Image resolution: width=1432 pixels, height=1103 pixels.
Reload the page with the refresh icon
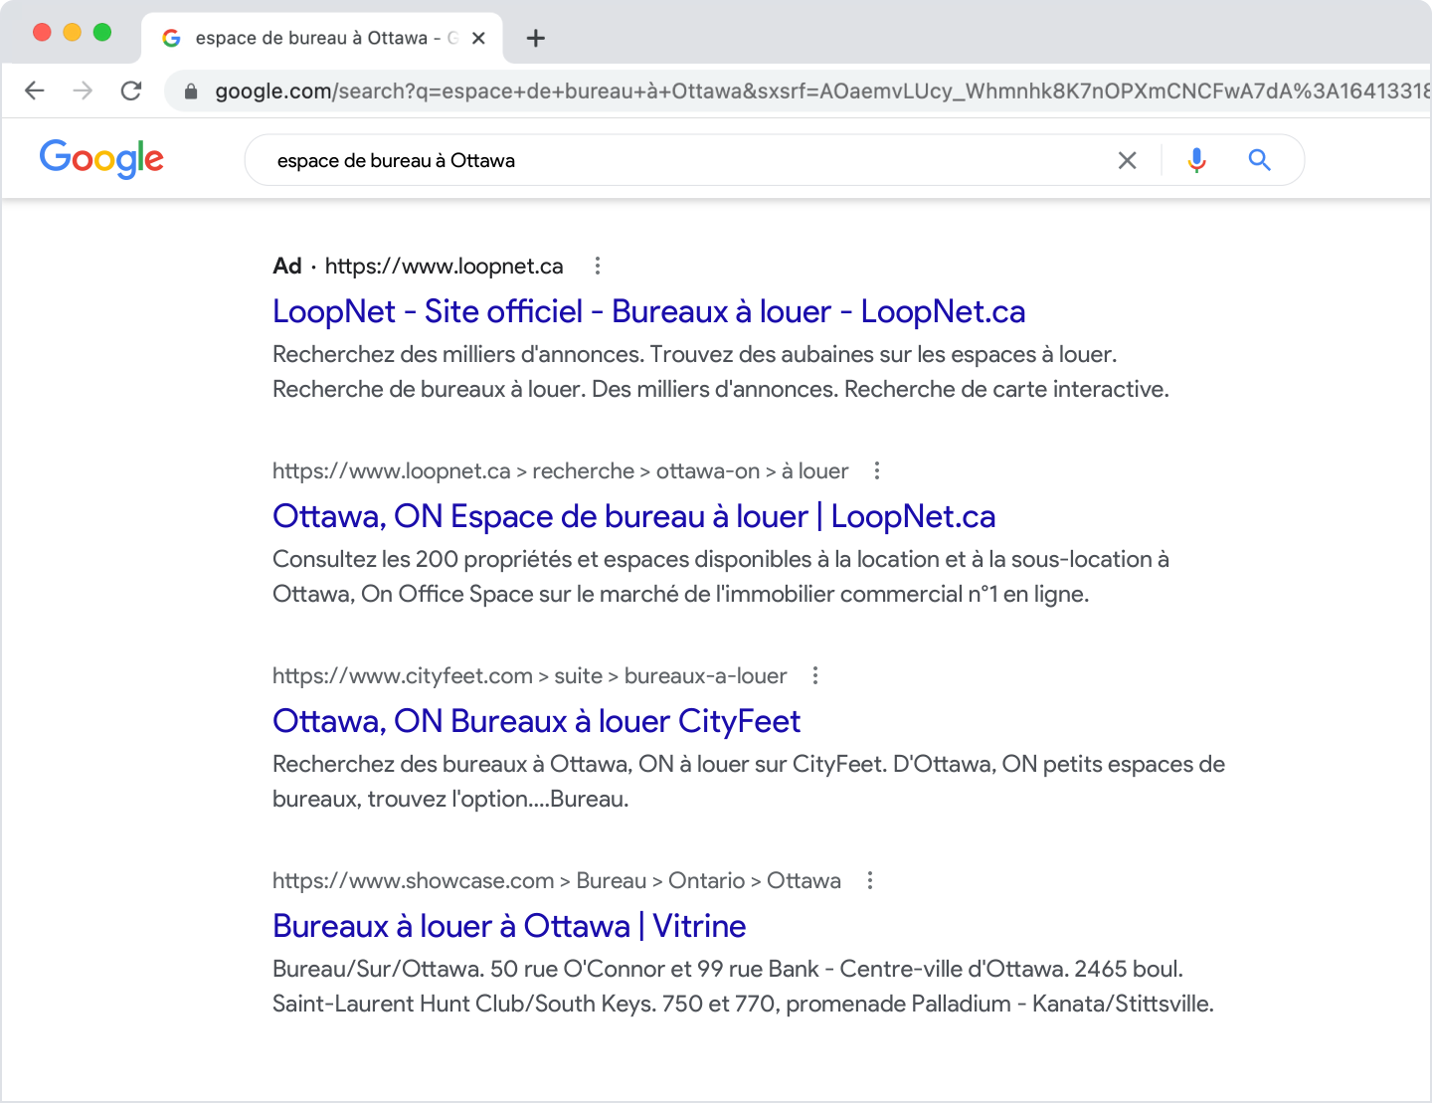click(x=131, y=91)
